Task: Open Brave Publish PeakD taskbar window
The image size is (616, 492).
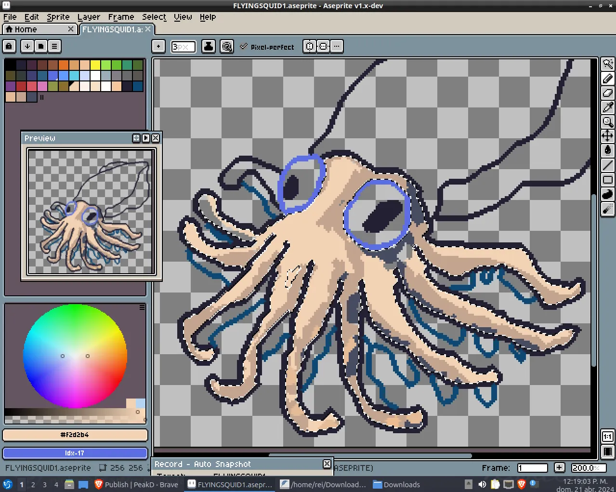Action: pos(136,484)
